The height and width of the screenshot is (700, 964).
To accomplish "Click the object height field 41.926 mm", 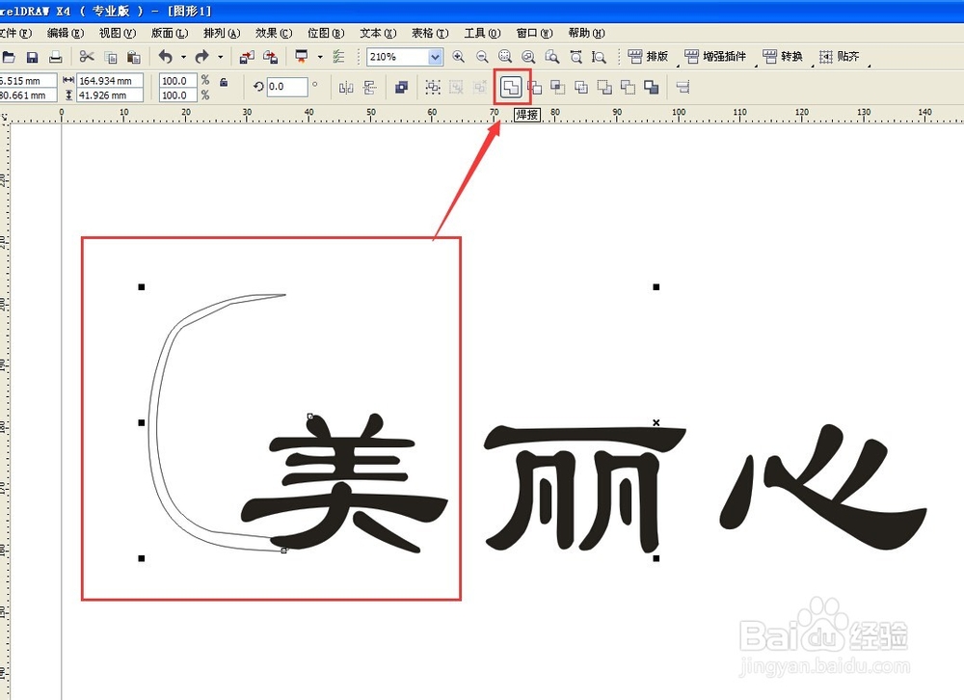I will pos(110,95).
